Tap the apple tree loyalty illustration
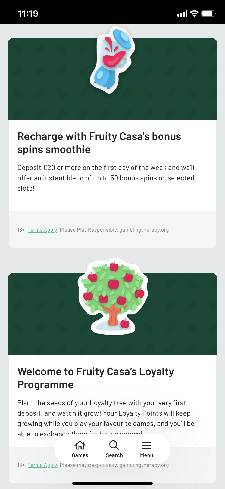 point(113,296)
